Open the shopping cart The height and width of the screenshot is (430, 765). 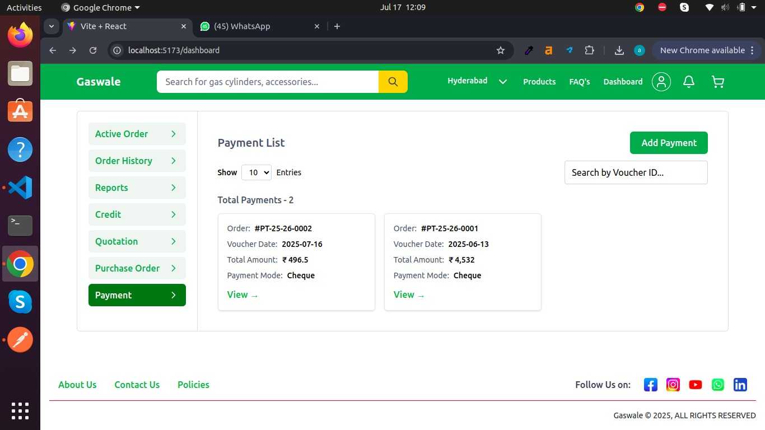(x=717, y=82)
